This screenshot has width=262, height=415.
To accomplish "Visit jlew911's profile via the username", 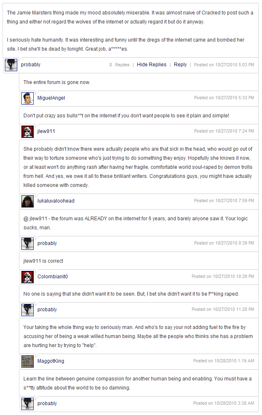I will pos(46,131).
